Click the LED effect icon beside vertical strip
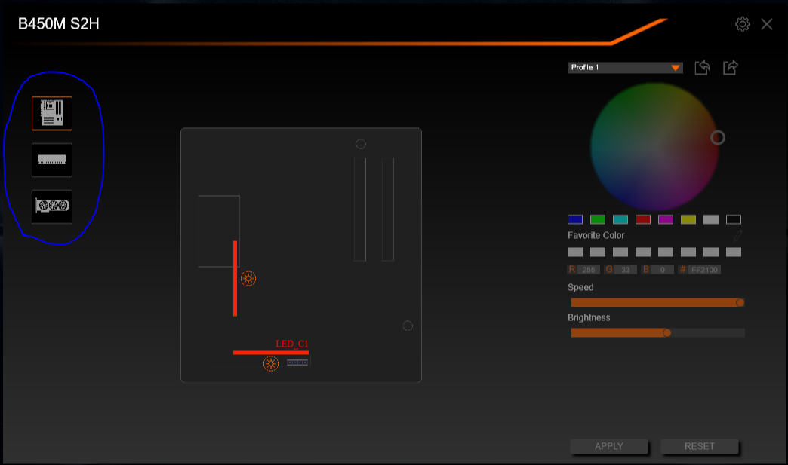 pyautogui.click(x=248, y=278)
